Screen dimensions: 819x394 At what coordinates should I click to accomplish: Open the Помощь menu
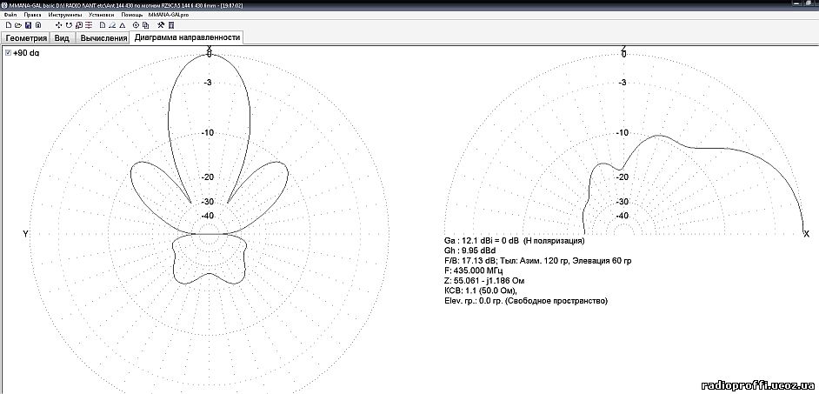click(131, 15)
